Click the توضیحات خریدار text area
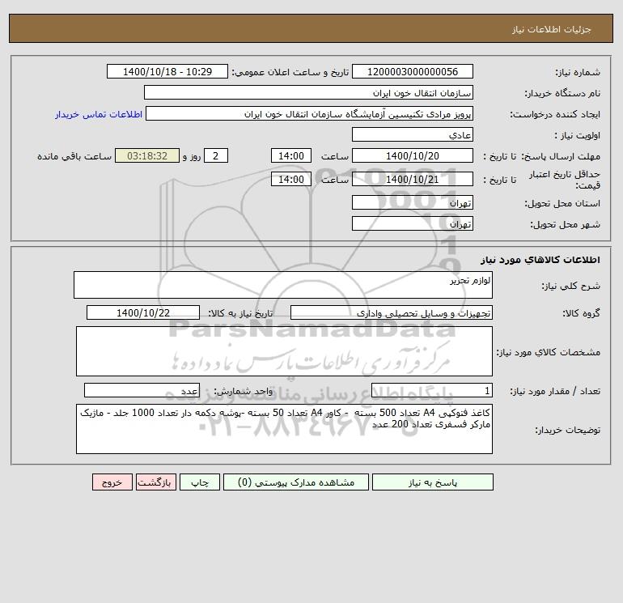This screenshot has width=623, height=603. [284, 429]
